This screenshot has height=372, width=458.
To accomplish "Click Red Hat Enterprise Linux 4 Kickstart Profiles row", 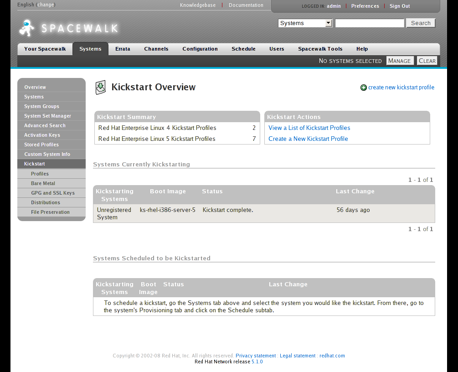I will pos(177,128).
